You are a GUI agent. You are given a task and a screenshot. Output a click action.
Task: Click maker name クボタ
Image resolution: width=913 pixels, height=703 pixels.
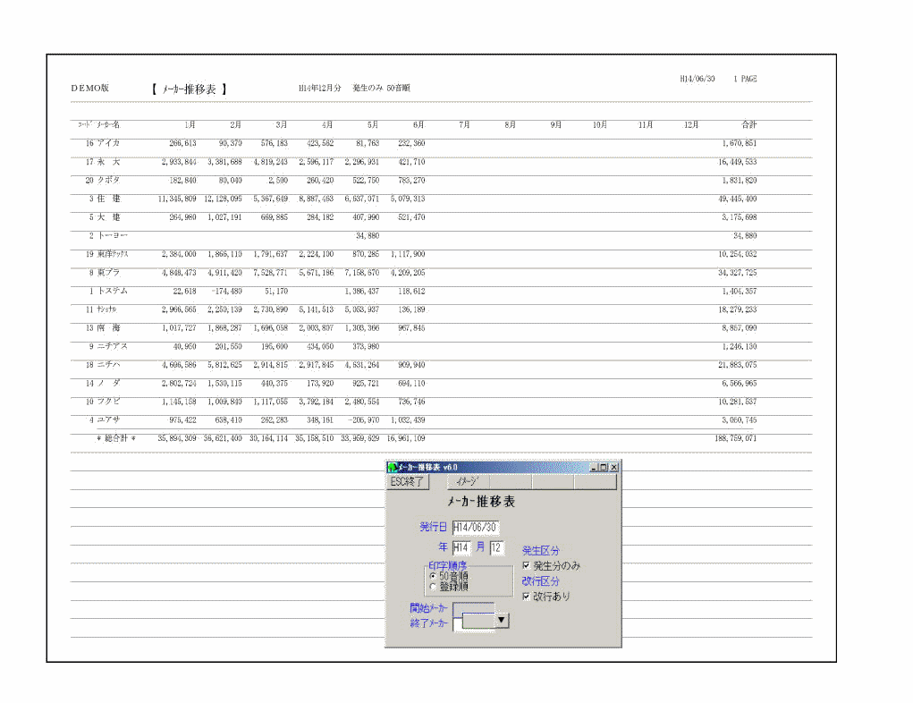[x=108, y=180]
